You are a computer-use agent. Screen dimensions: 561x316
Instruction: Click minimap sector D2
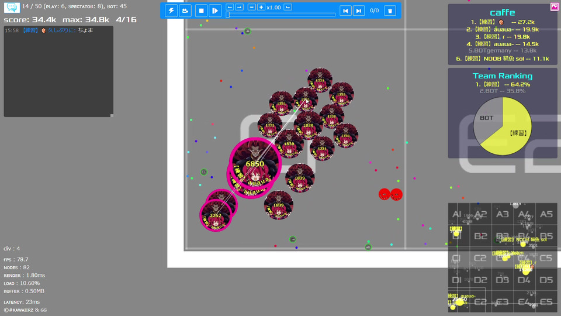tap(480, 280)
